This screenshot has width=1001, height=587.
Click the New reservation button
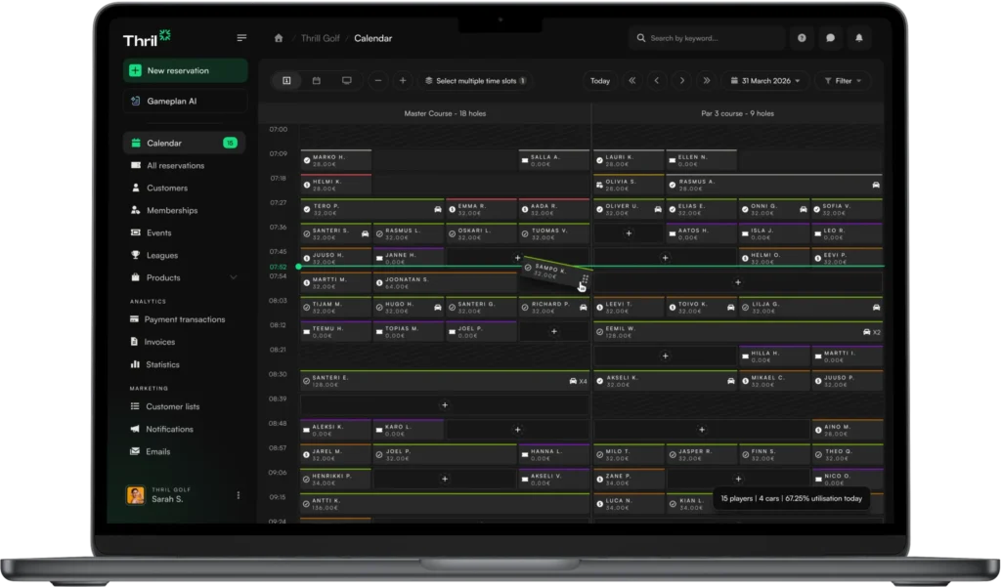[x=185, y=70]
